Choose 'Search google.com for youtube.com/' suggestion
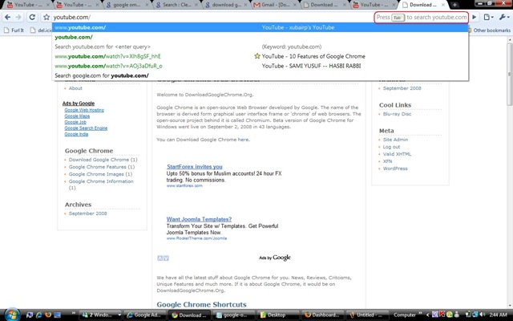 pos(102,75)
